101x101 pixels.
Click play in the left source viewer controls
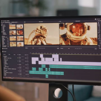point(42,48)
